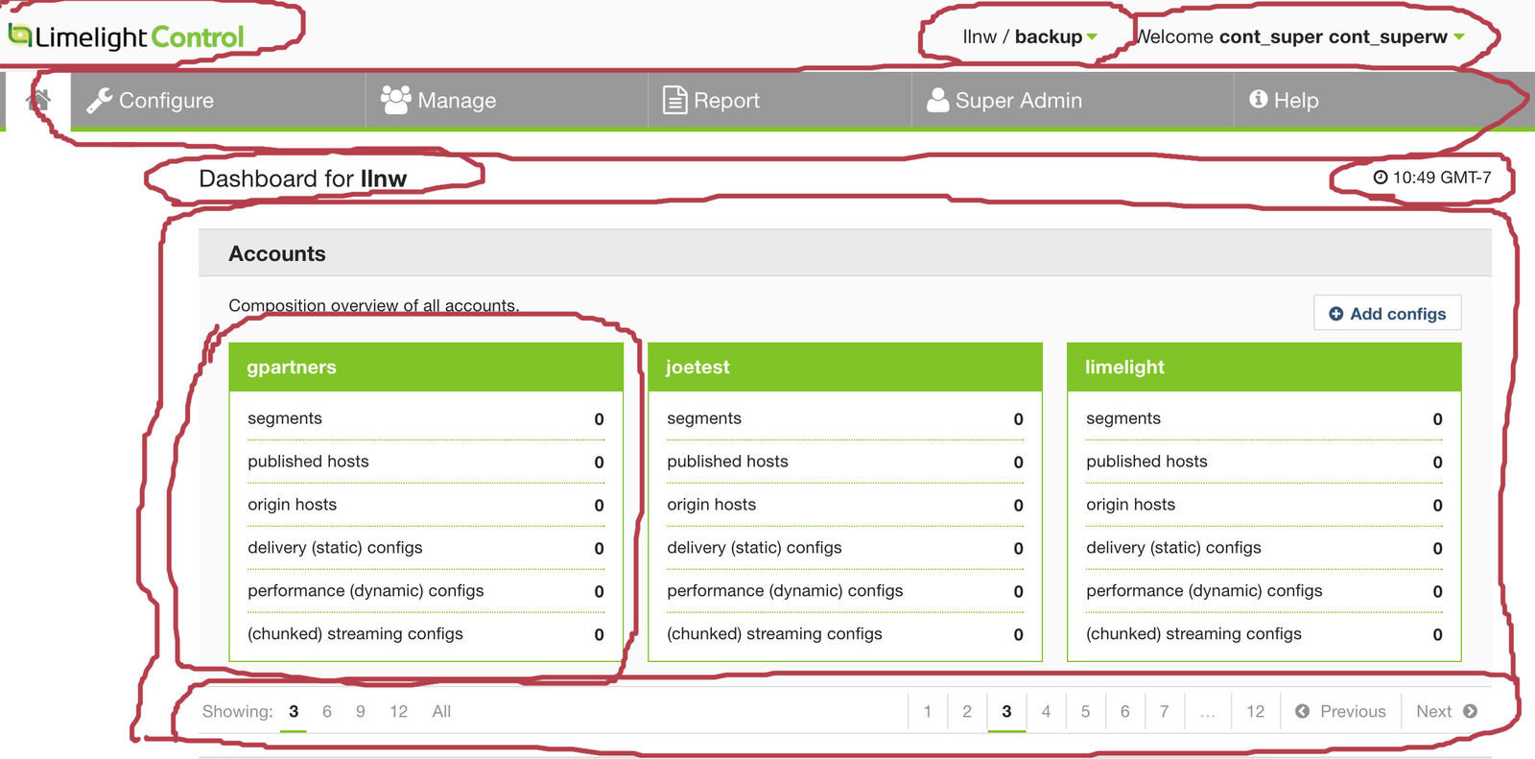Click segments row in joetest card

click(x=845, y=418)
